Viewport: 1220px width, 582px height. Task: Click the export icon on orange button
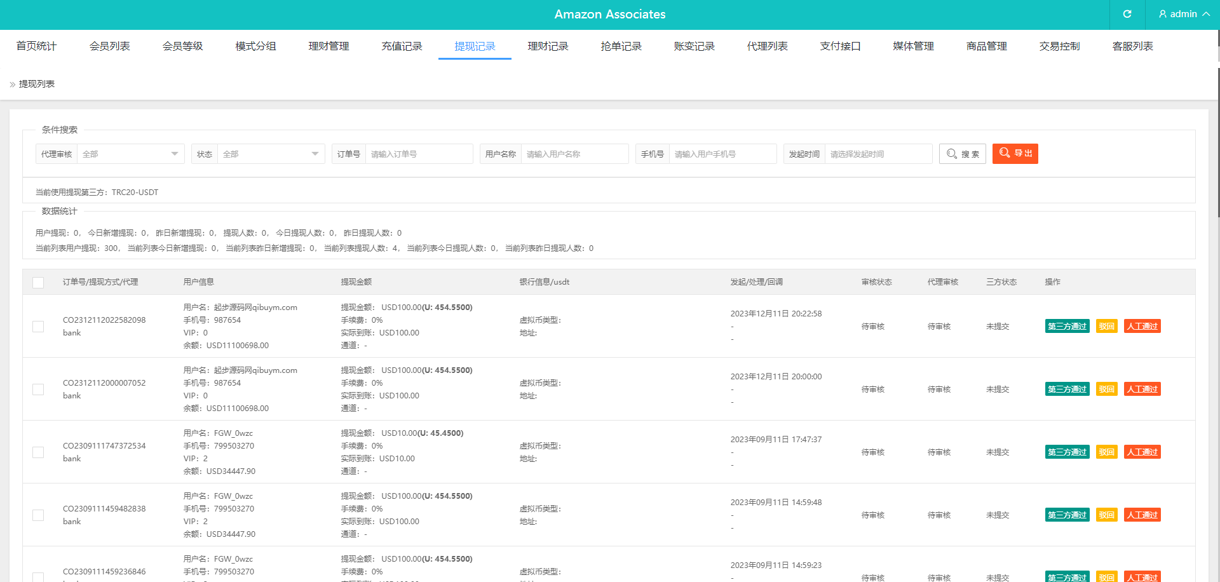pyautogui.click(x=1005, y=153)
